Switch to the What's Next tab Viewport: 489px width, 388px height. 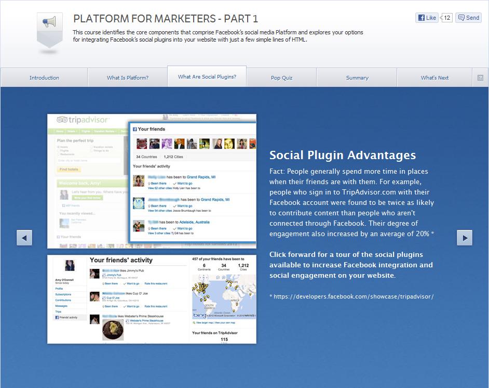coord(434,78)
